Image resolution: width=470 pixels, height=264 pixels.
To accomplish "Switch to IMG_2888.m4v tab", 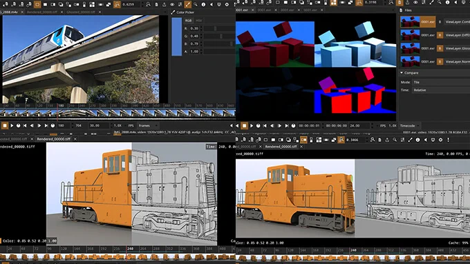I will tap(9, 12).
